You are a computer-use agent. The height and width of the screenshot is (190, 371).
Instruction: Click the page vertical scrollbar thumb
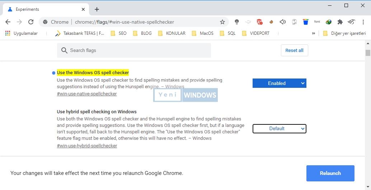click(x=368, y=53)
